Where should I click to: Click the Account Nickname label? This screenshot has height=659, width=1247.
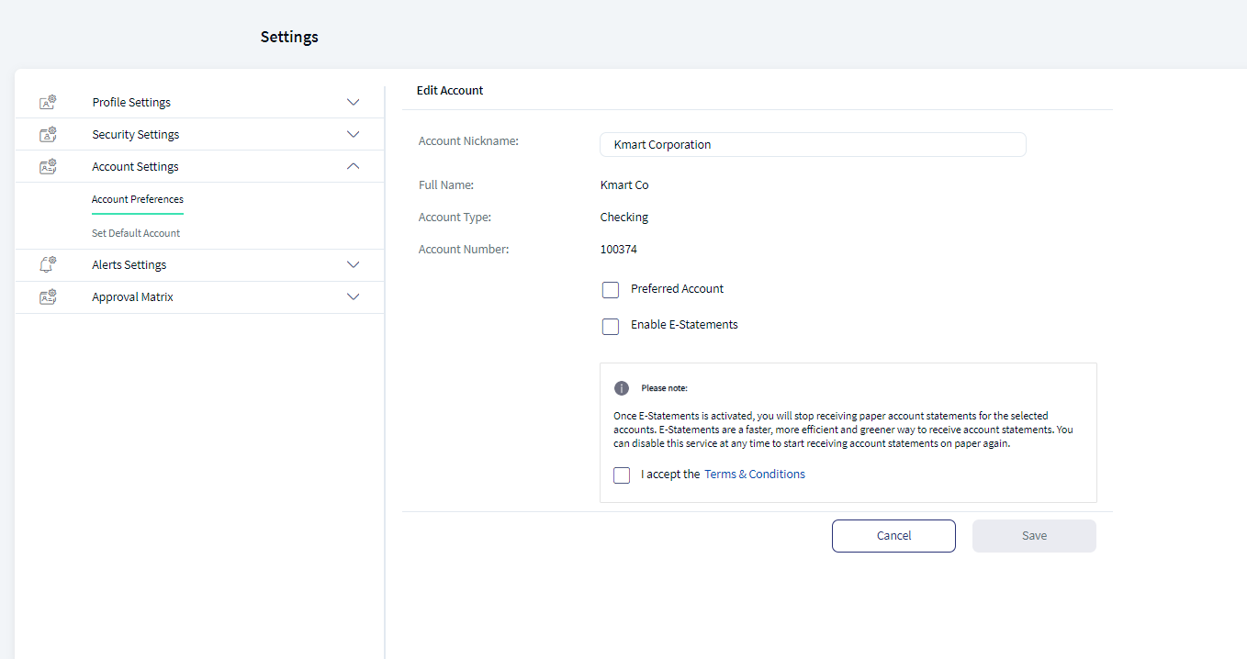click(x=468, y=140)
